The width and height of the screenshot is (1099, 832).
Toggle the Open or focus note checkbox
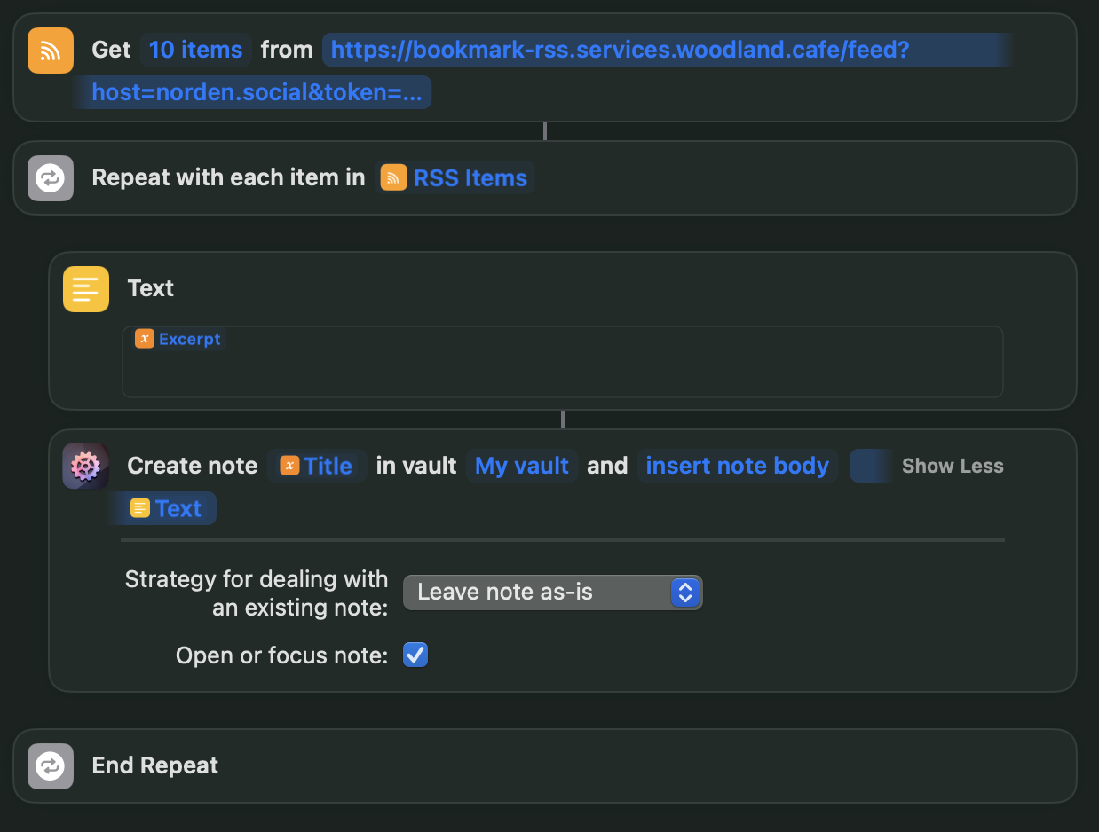pos(415,655)
